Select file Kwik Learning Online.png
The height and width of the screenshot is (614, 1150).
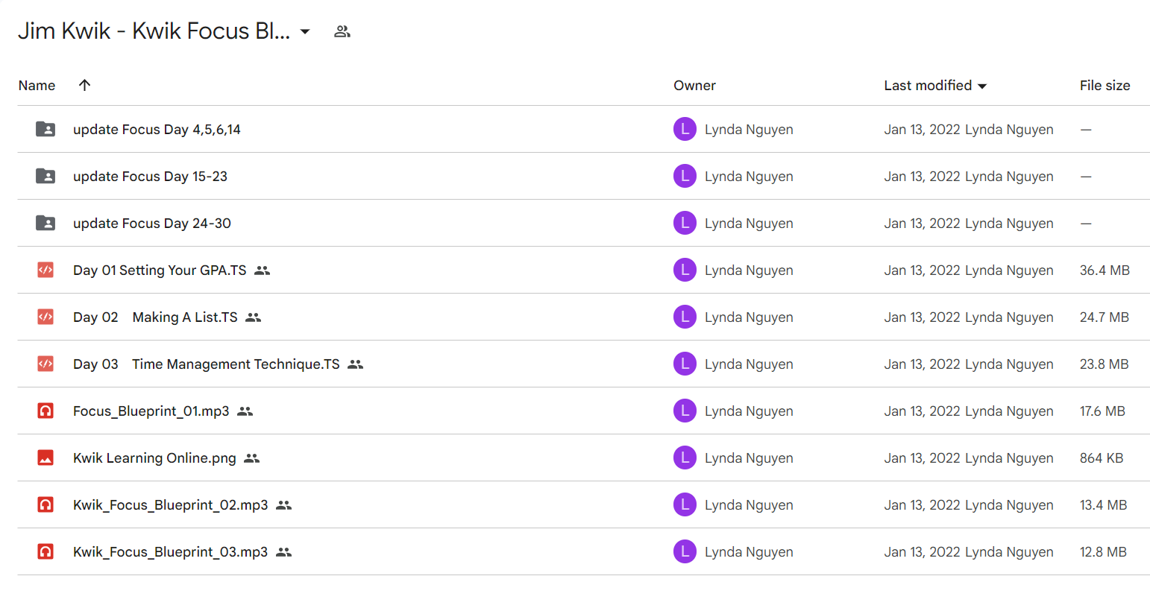click(154, 458)
